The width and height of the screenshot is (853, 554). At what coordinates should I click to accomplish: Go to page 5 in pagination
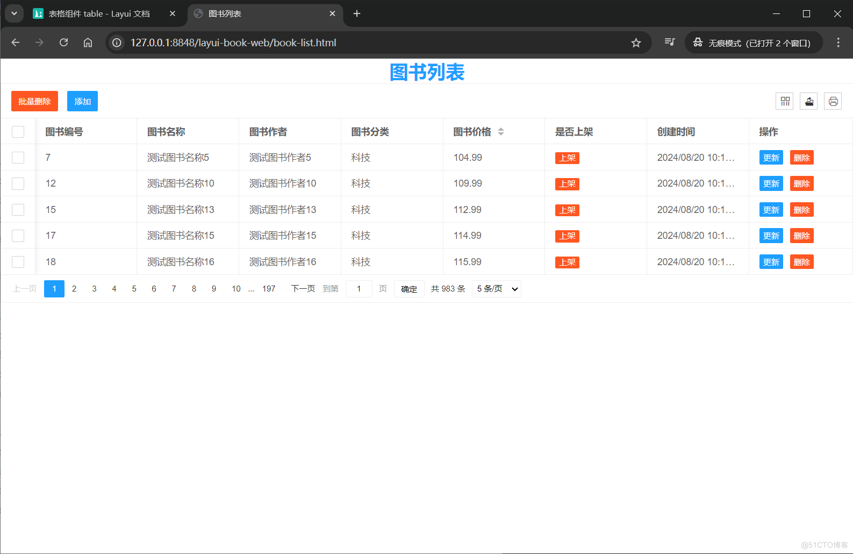pos(134,289)
